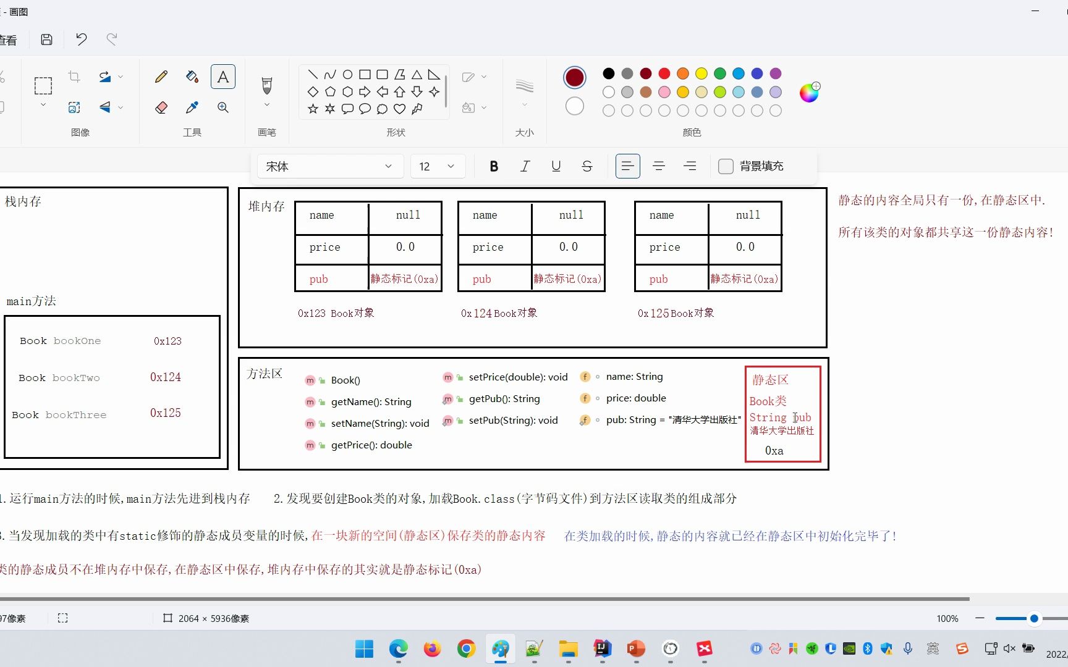Open Chrome from taskbar
Screen dimensions: 1068x667
coord(467,648)
